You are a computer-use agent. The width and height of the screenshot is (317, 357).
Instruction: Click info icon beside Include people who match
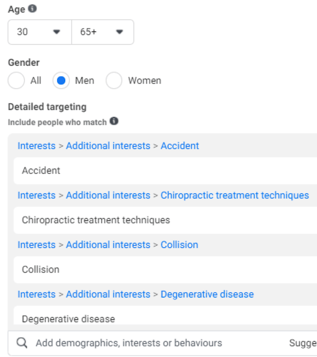tap(114, 121)
